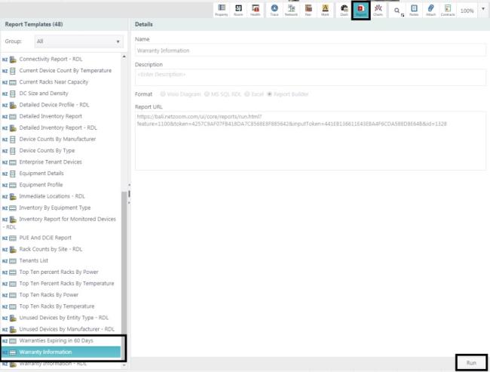Viewport: 490px width, 372px height.
Task: Select the Trace tool icon
Action: 274,9
